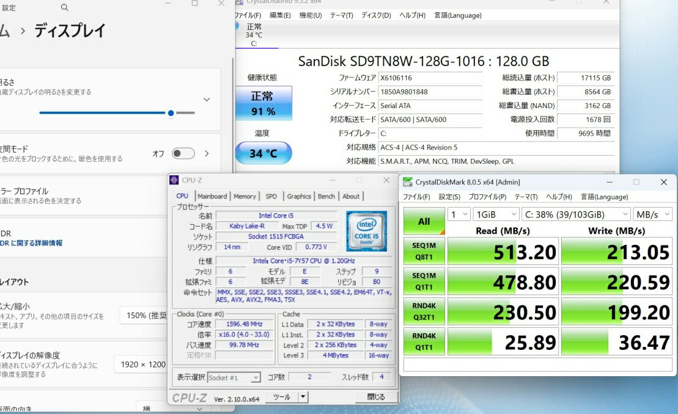Switch to the Mainboard tab in CPU-Z
This screenshot has height=414, width=678.
point(212,197)
